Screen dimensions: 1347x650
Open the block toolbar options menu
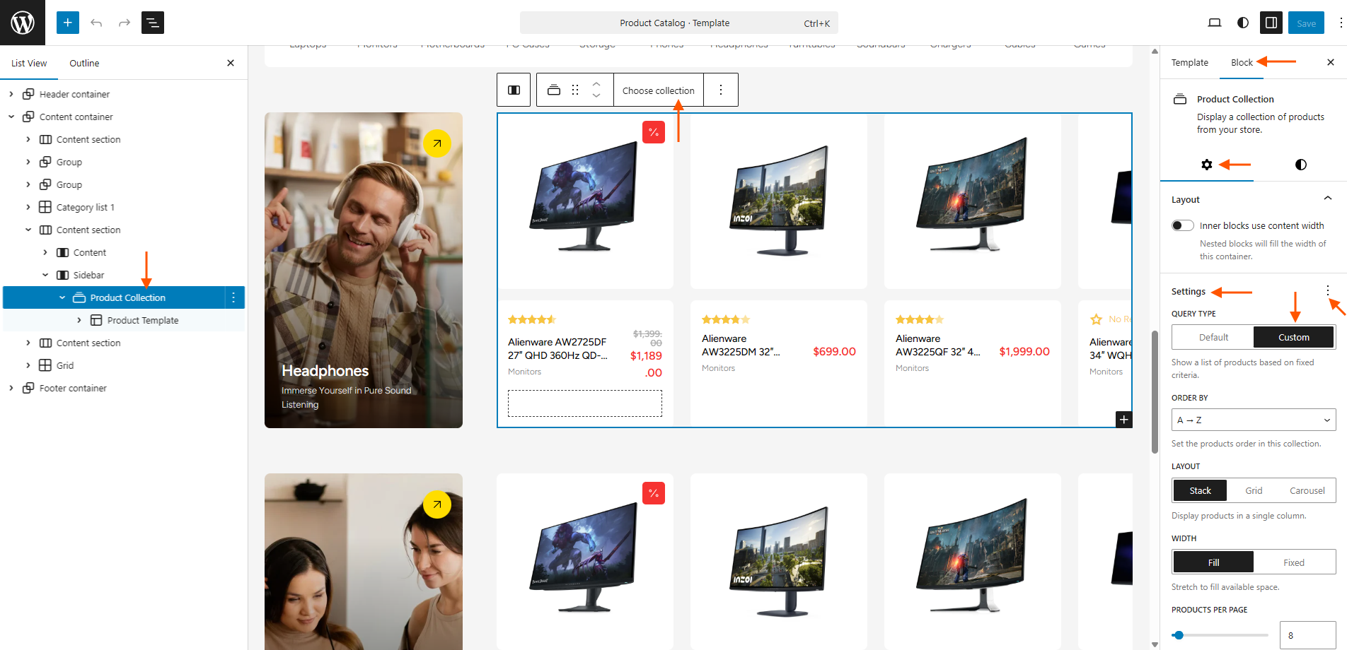pyautogui.click(x=721, y=90)
